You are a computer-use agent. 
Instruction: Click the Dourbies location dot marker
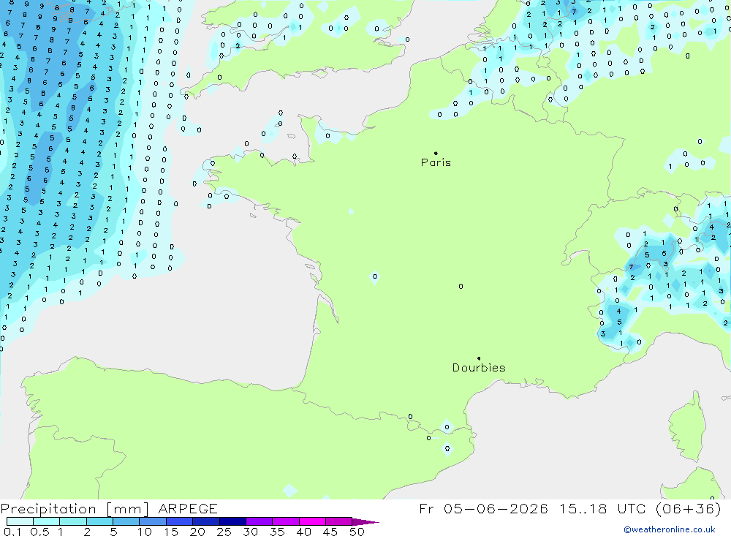pyautogui.click(x=479, y=358)
